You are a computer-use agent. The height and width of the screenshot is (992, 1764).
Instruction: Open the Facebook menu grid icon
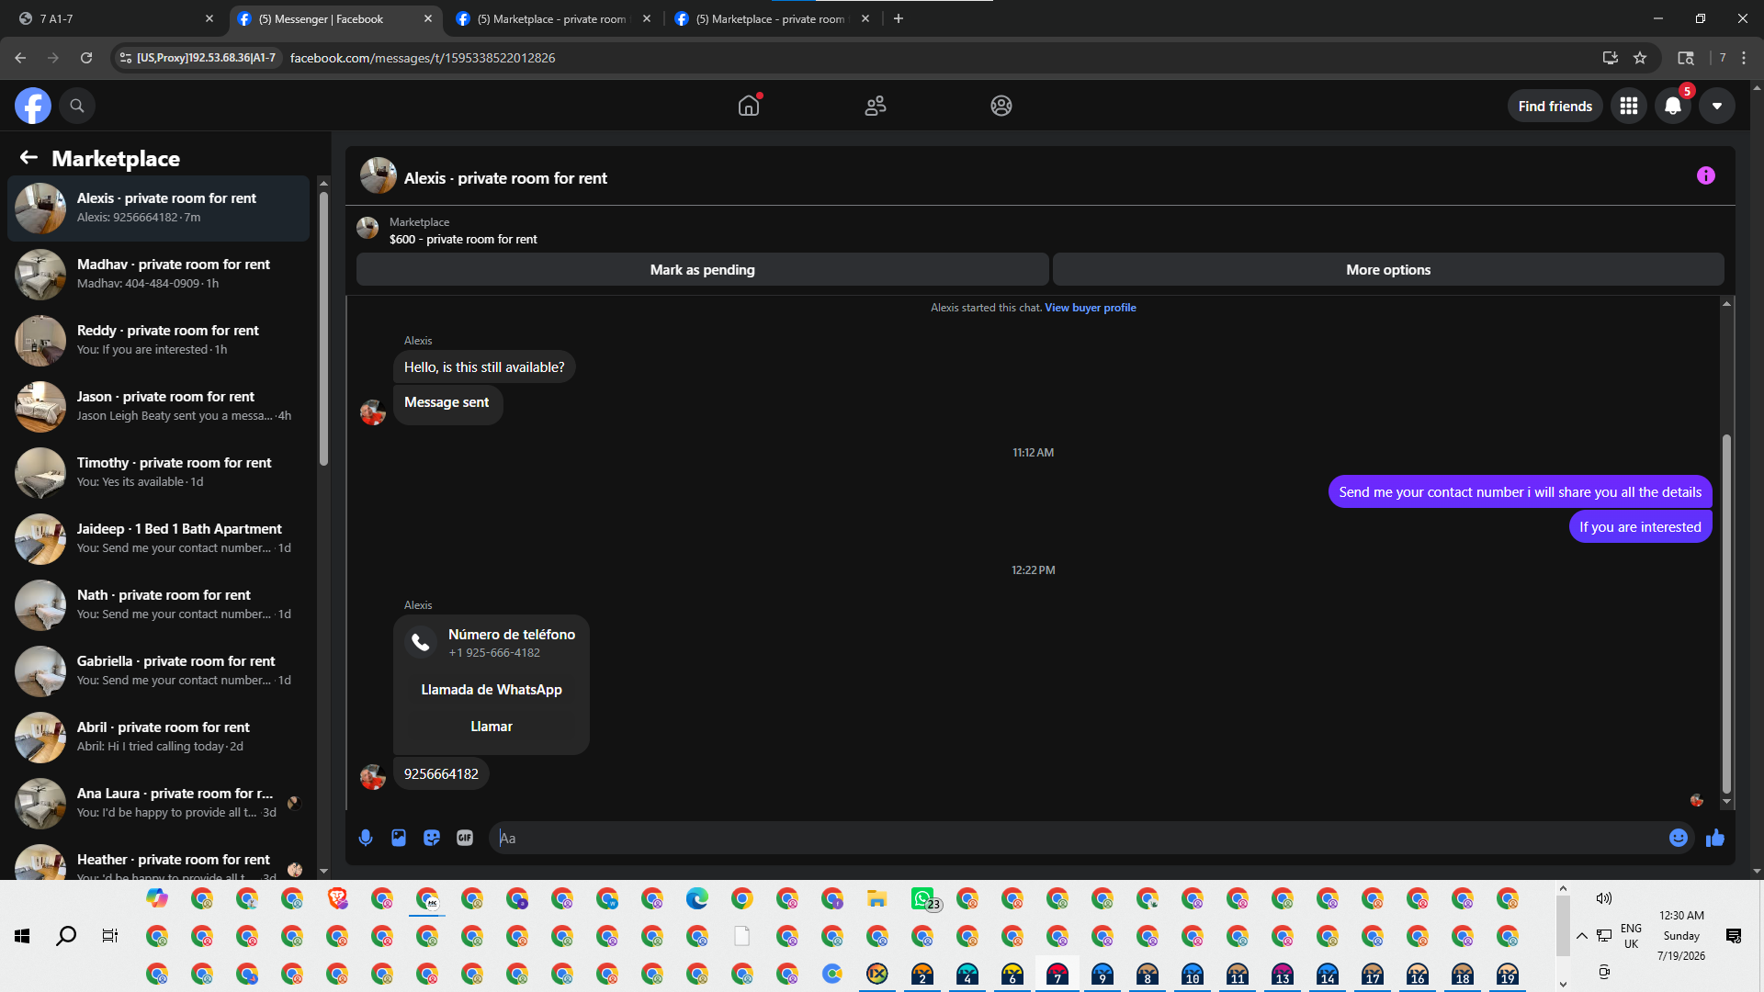pyautogui.click(x=1629, y=106)
